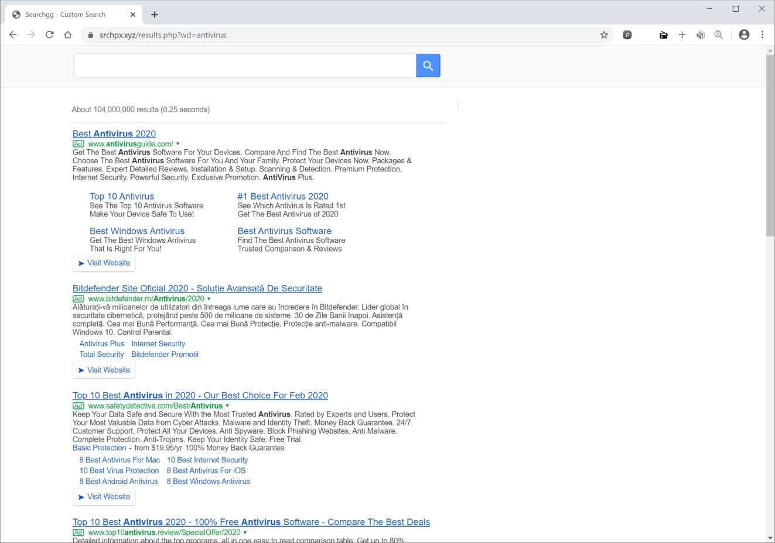
Task: Open 10 Best Virus Protection link
Action: tap(120, 471)
